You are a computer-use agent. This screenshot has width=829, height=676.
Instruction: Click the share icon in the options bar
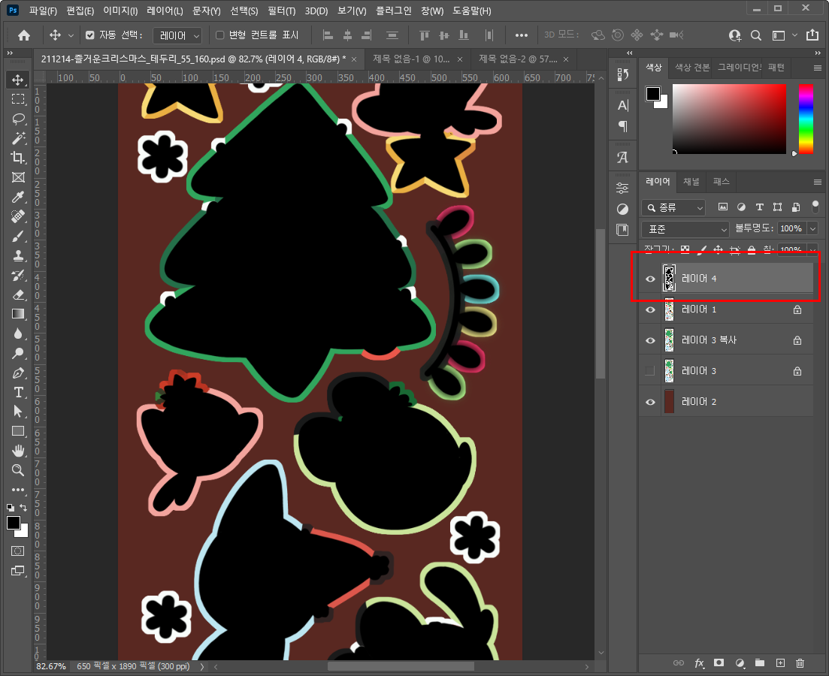pos(812,35)
